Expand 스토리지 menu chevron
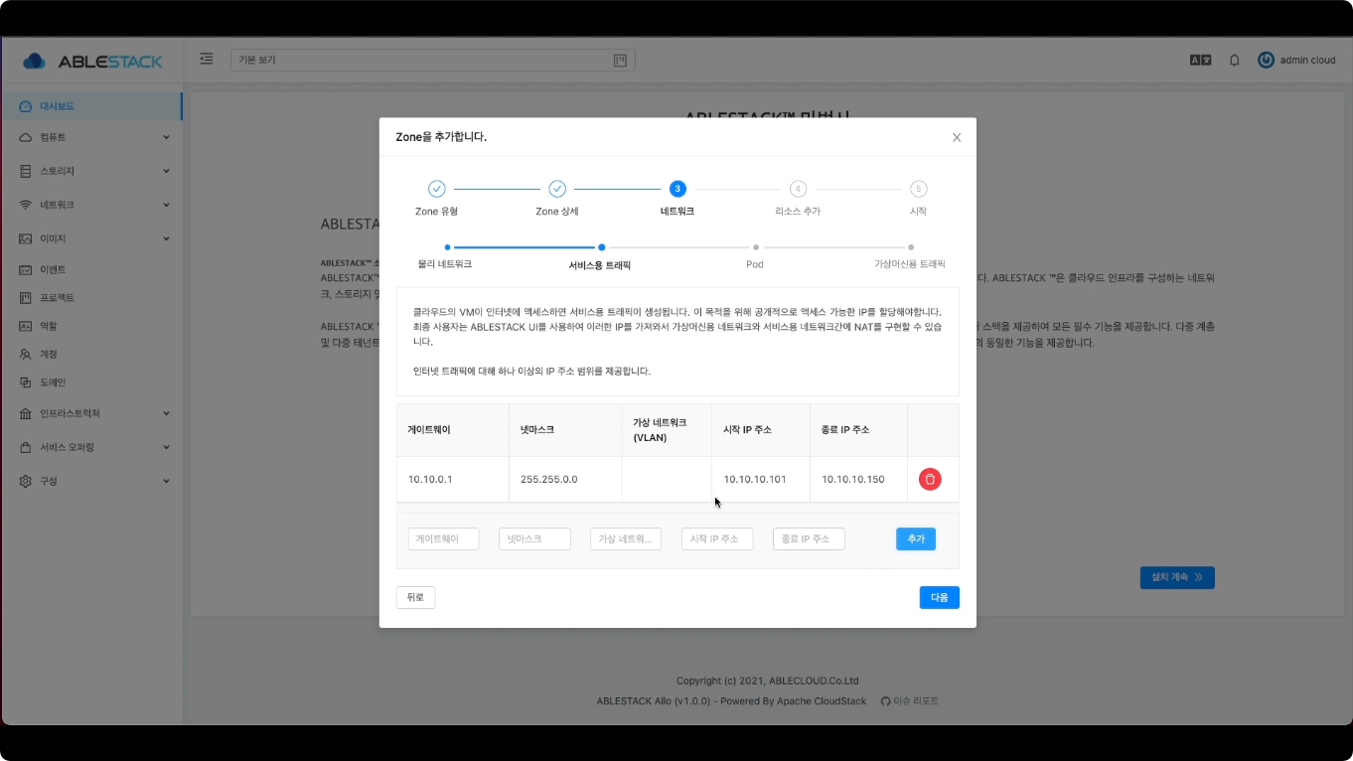This screenshot has height=761, width=1353. tap(166, 171)
